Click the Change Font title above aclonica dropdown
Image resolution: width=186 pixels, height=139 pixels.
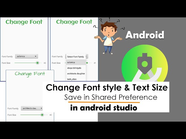[24, 22]
